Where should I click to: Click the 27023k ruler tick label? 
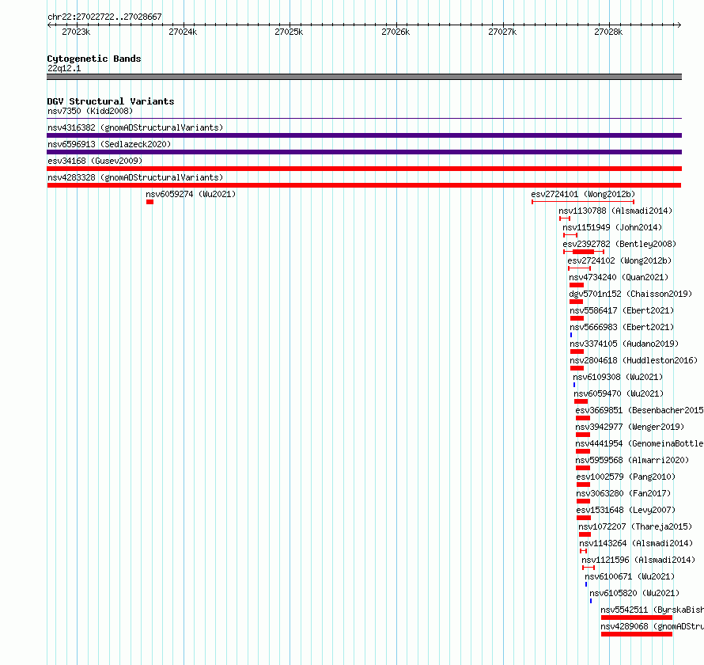(x=76, y=32)
